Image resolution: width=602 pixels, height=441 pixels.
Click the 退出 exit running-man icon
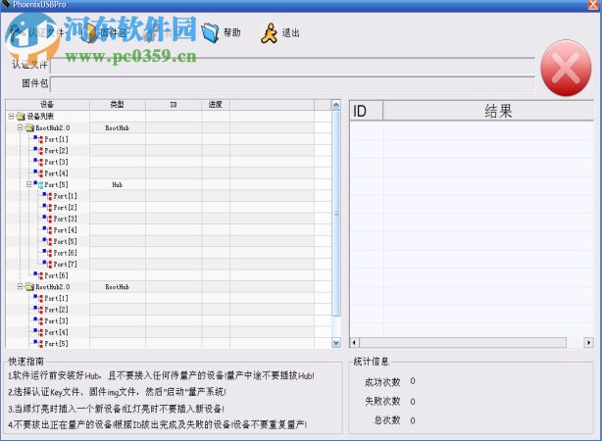(269, 33)
